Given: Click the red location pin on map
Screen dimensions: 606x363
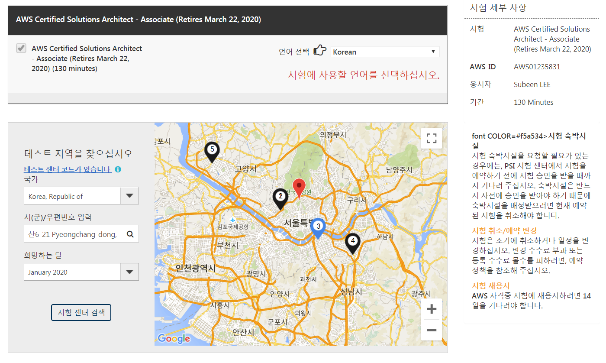Looking at the screenshot, I should click(299, 188).
